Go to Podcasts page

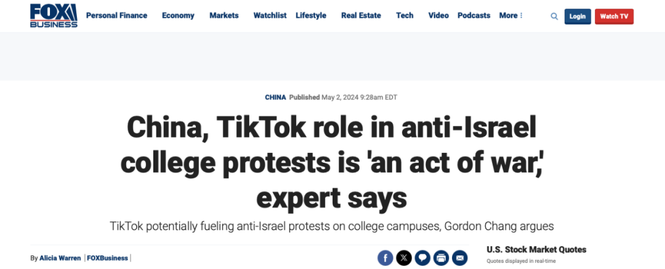(474, 15)
